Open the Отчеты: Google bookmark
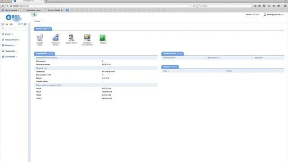This screenshot has height=162, width=288. pyautogui.click(x=54, y=10)
